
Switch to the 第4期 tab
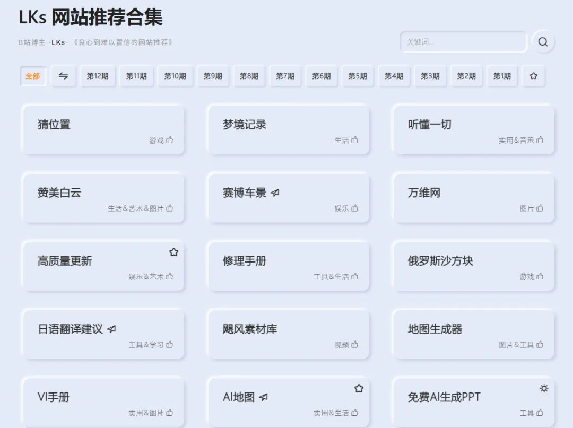coord(394,76)
